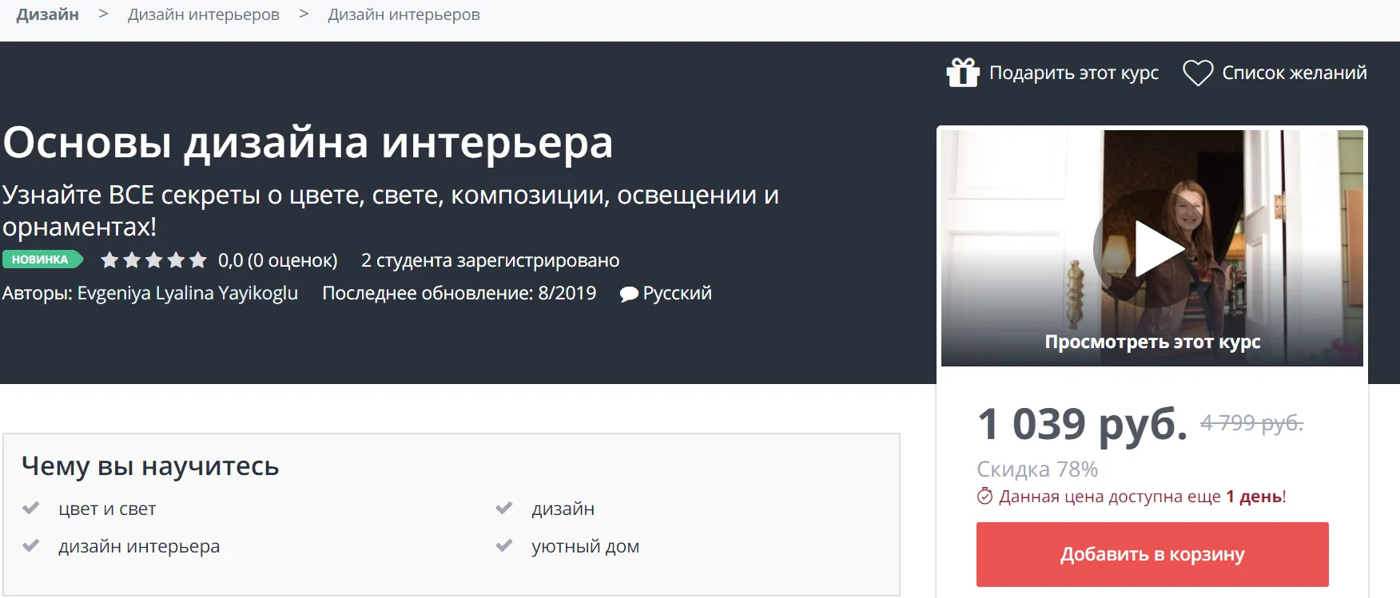Click the five-star rating icons
Image resolution: width=1400 pixels, height=598 pixels.
pyautogui.click(x=154, y=260)
